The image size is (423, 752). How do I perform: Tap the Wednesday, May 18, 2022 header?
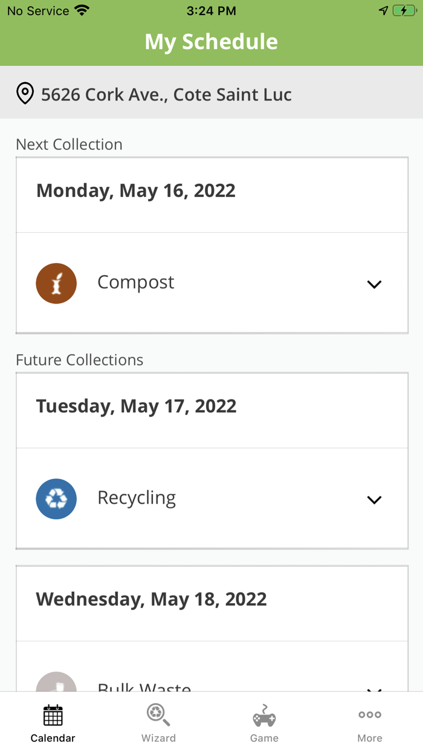tap(151, 599)
